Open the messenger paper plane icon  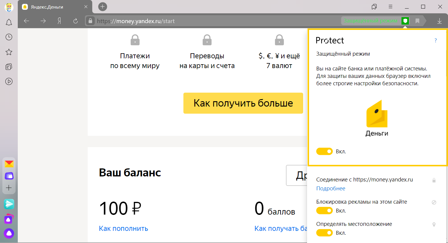tap(9, 204)
